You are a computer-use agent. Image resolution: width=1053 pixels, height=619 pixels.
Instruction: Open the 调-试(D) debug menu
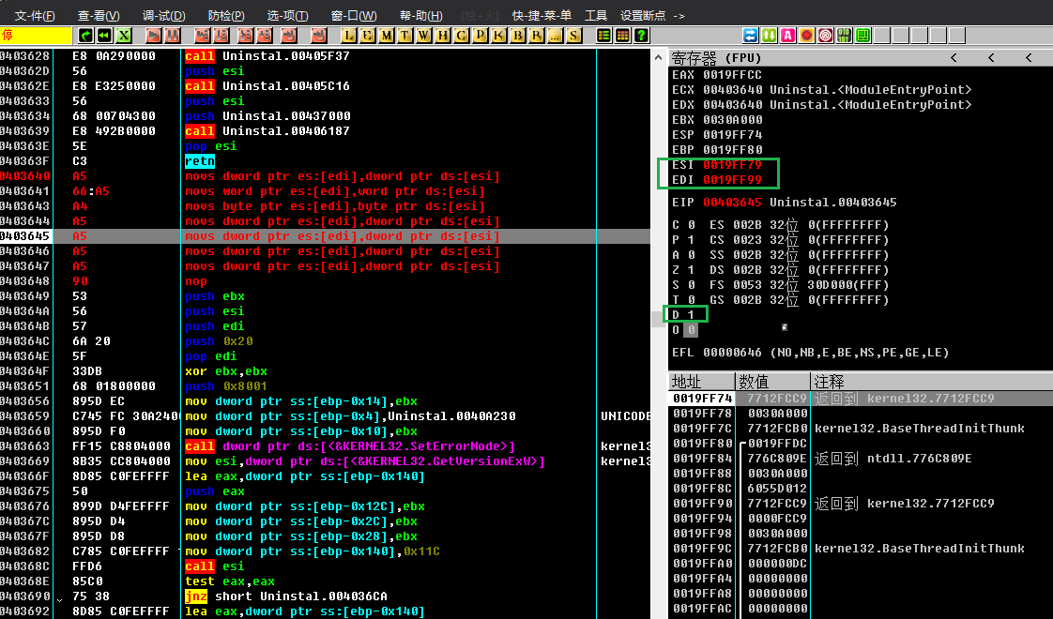click(163, 16)
